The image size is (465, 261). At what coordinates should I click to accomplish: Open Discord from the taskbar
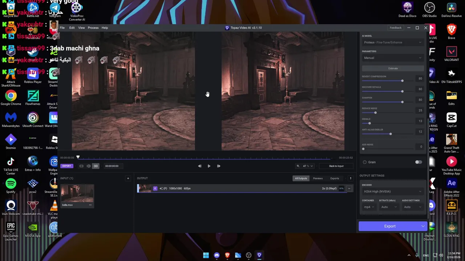217,255
